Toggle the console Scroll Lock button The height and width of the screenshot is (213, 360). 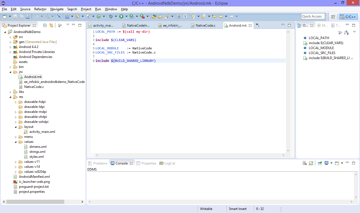click(x=311, y=163)
